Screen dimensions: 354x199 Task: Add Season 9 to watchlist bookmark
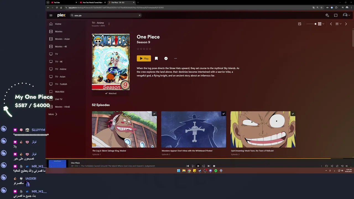point(156,58)
